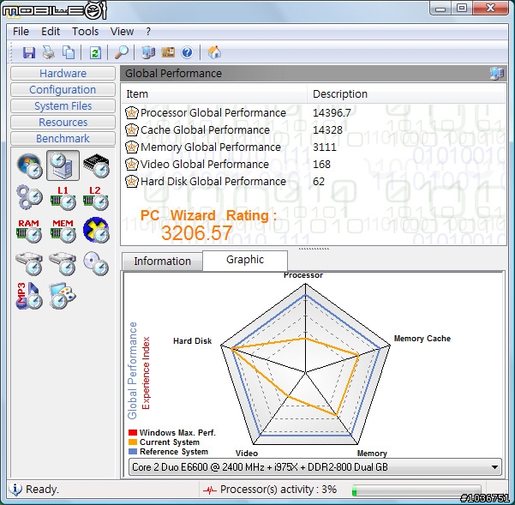Select the processor chip benchmark icon

pyautogui.click(x=96, y=165)
